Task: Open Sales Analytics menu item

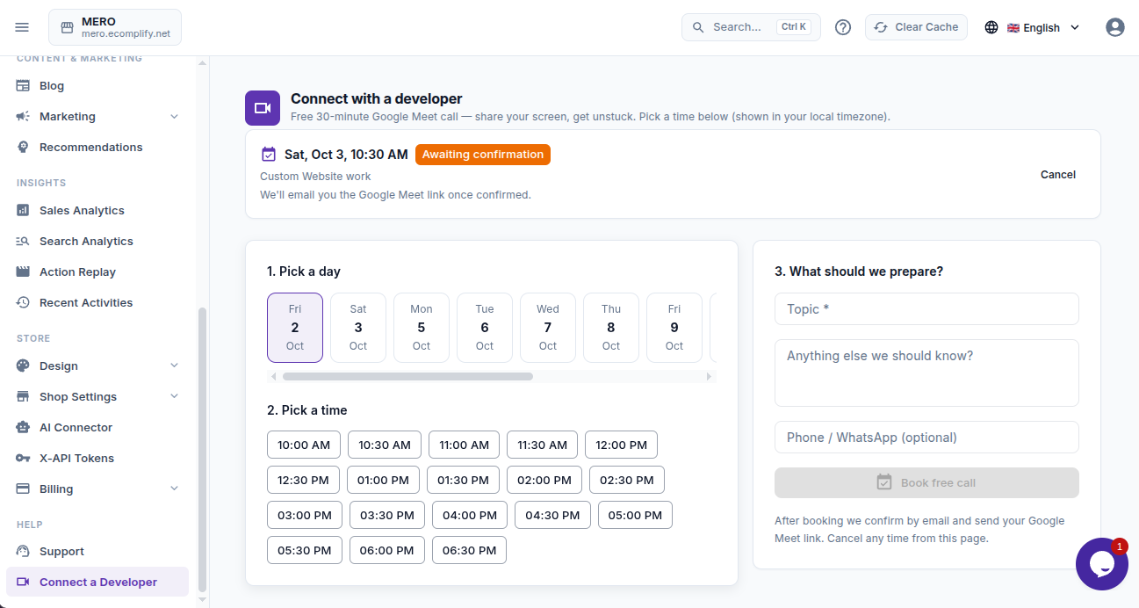Action: [97, 211]
